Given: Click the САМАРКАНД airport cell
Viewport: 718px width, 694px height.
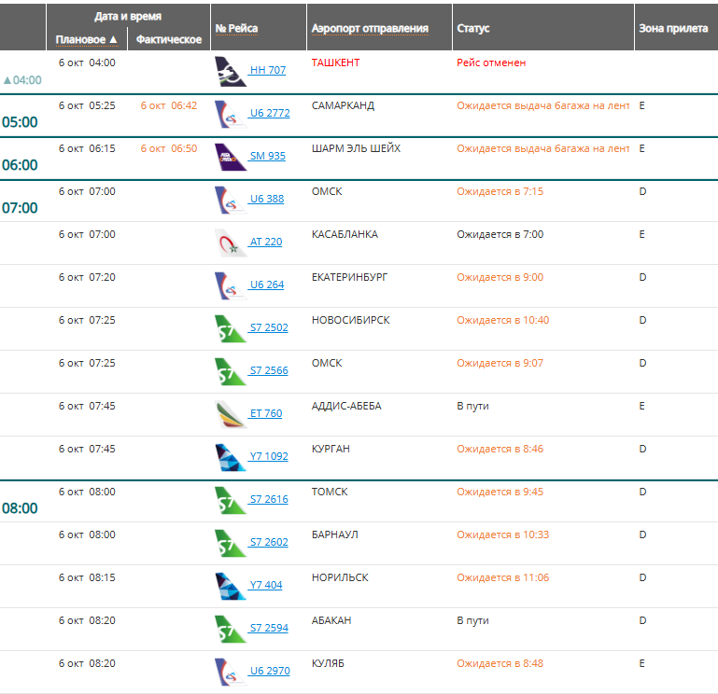Looking at the screenshot, I should point(343,105).
